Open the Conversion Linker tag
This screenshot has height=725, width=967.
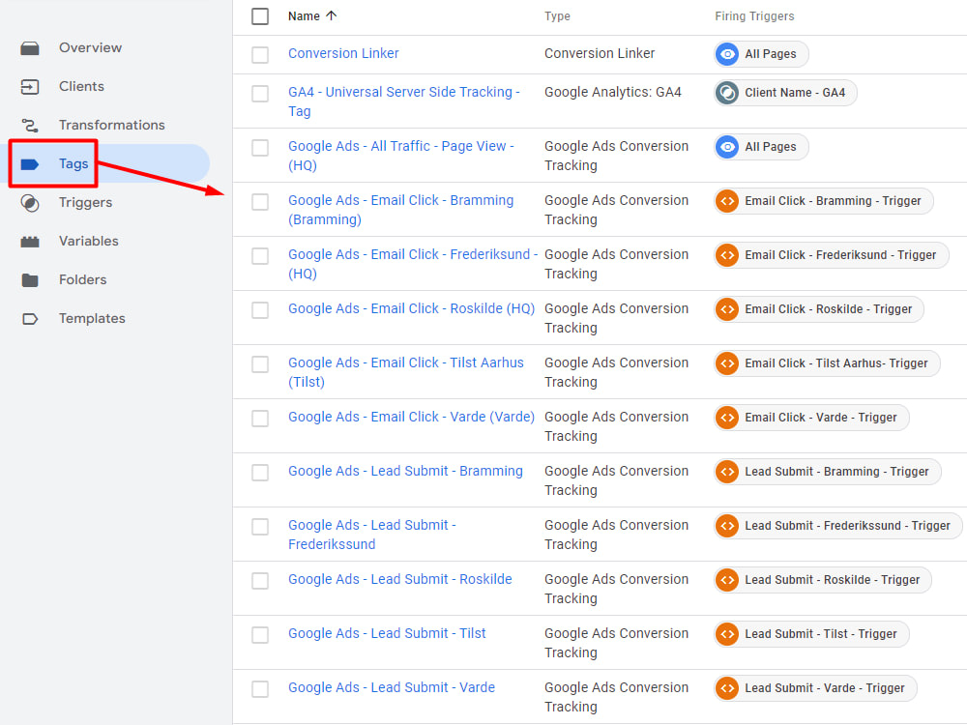(343, 53)
